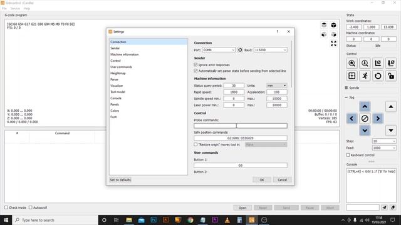Image resolution: width=401 pixels, height=225 pixels.
Task: Click the Home machine control icon
Action: [x=352, y=63]
